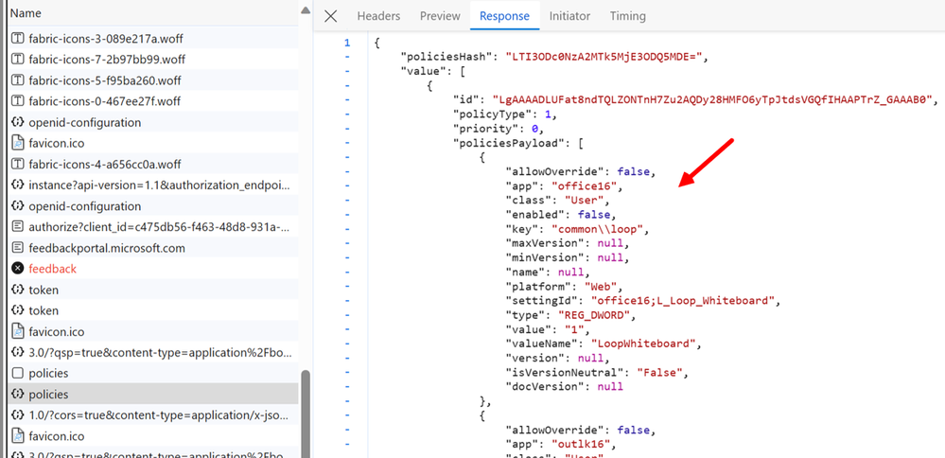Click the JSON icon beside 1.0/?cors=true request
This screenshot has height=458, width=945.
(18, 415)
